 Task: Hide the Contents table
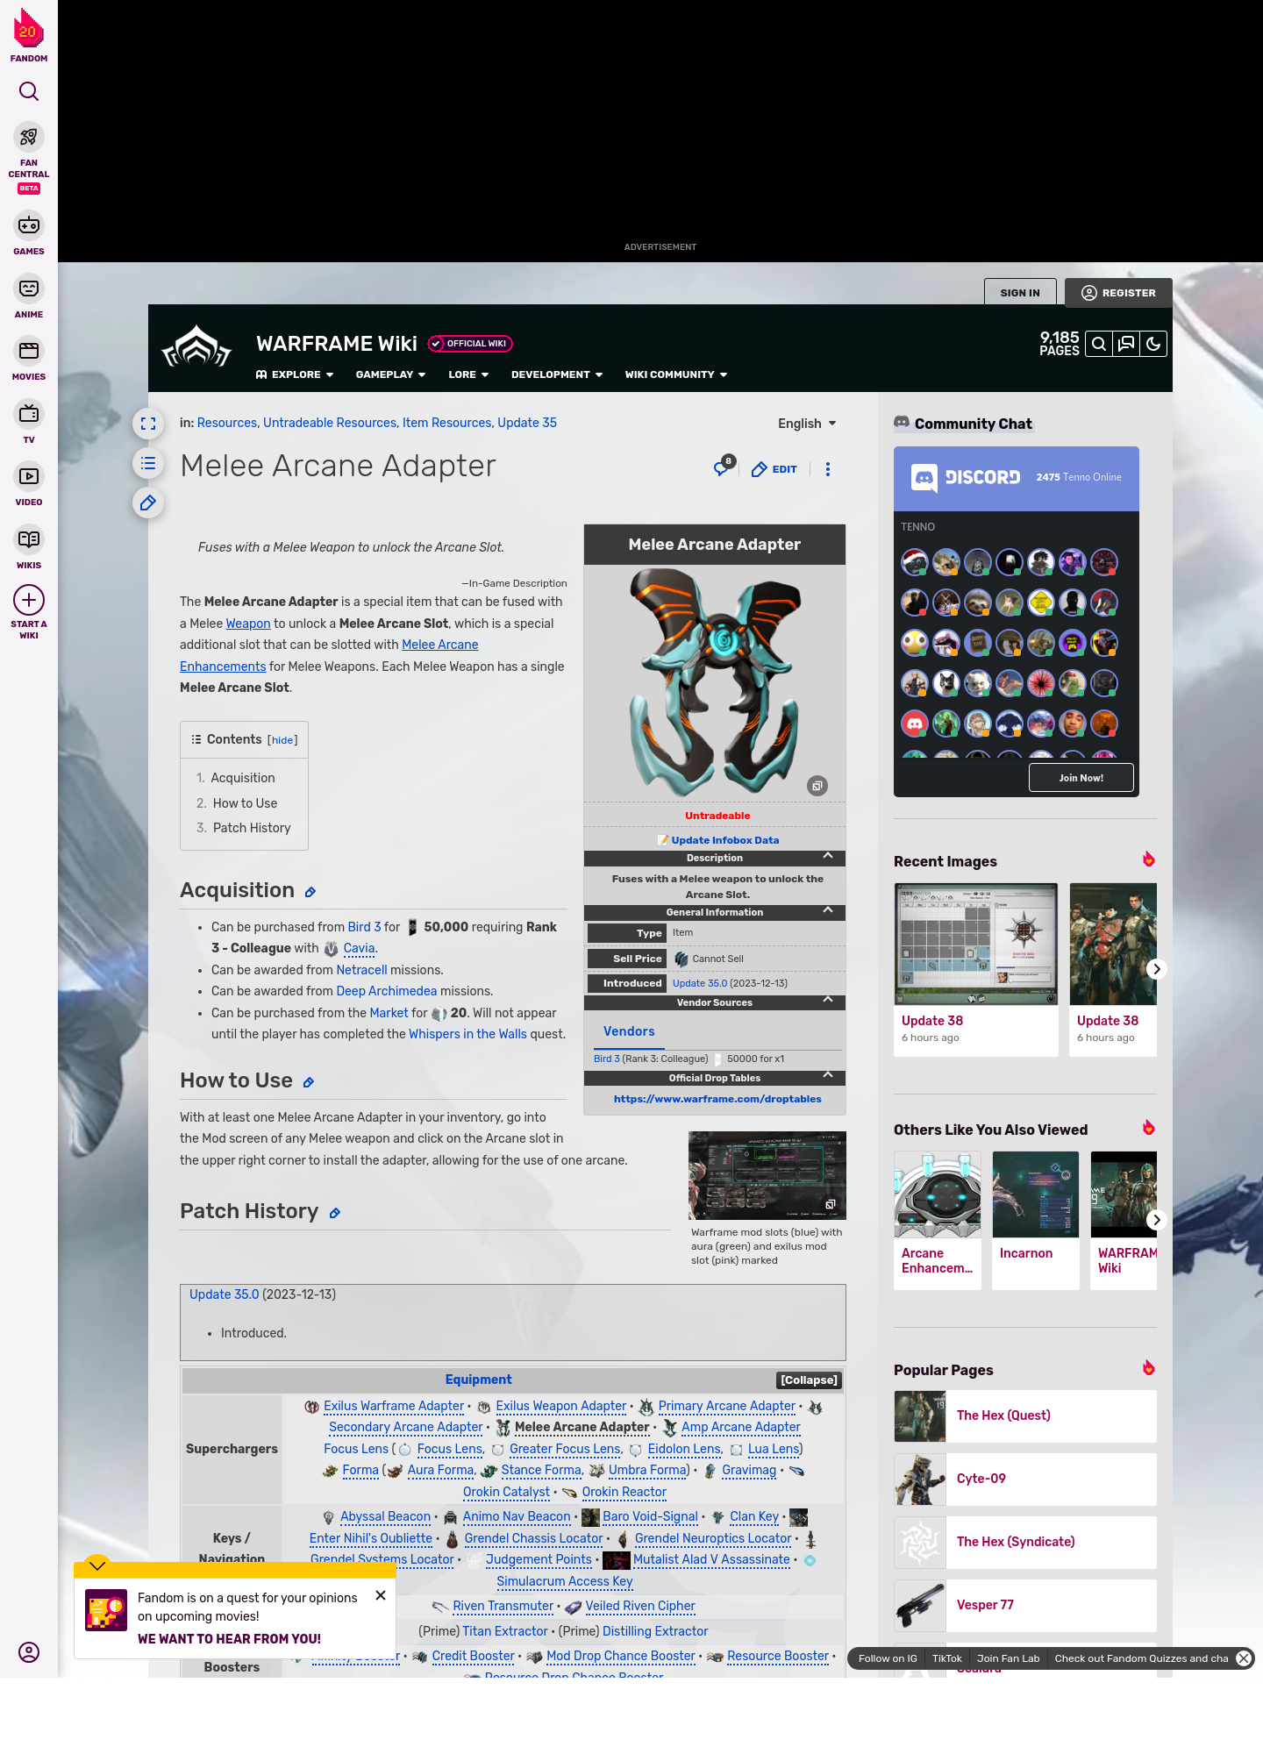pyautogui.click(x=282, y=740)
